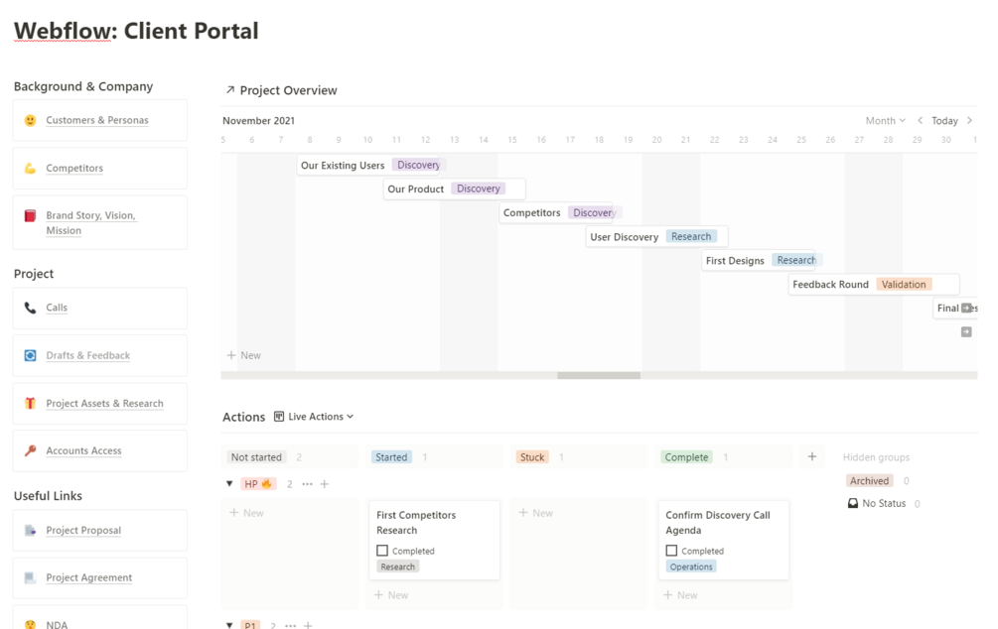Add a new board group with plus
Image resolution: width=998 pixels, height=629 pixels.
pyautogui.click(x=812, y=456)
